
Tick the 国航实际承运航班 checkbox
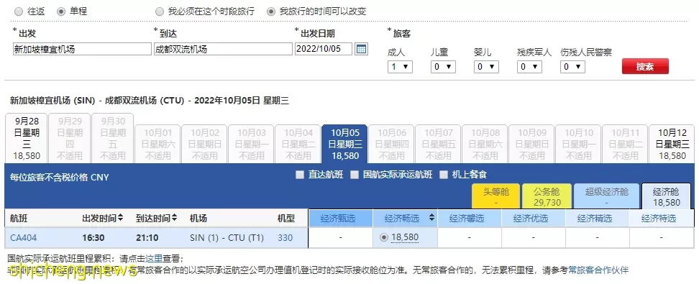[x=355, y=175]
